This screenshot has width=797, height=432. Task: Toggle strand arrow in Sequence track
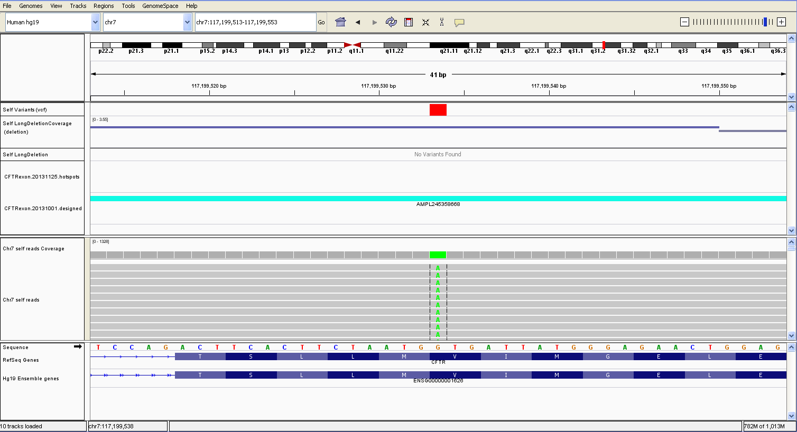point(78,347)
